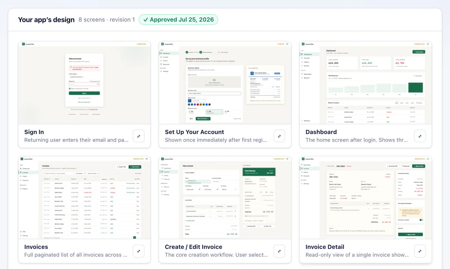
Task: Open the Invoices list thumbnail
Action: pos(84,198)
